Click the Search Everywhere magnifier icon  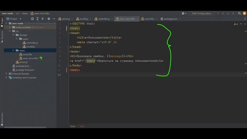(239, 14)
